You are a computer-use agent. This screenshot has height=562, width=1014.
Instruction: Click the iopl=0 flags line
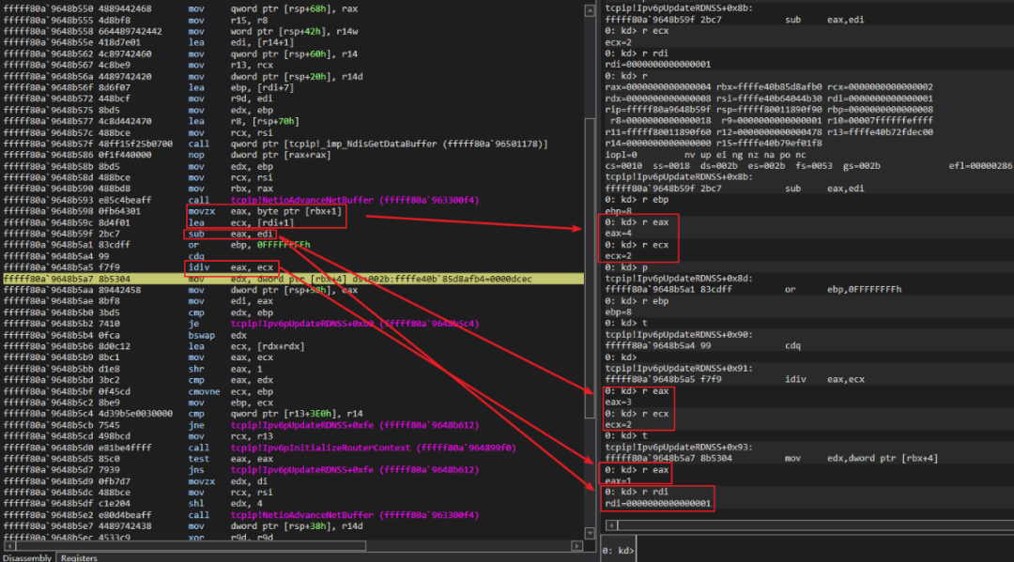pyautogui.click(x=705, y=155)
